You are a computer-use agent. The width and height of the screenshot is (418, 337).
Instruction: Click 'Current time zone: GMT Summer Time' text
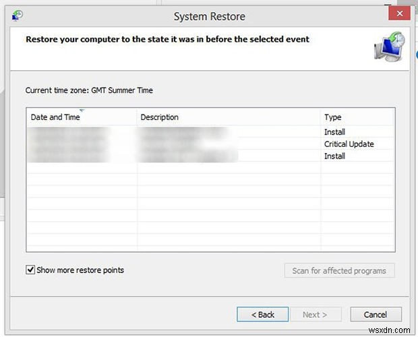89,90
